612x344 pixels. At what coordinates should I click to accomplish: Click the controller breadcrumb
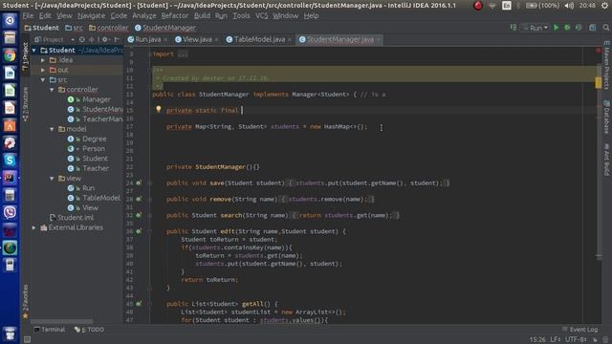[x=109, y=28]
